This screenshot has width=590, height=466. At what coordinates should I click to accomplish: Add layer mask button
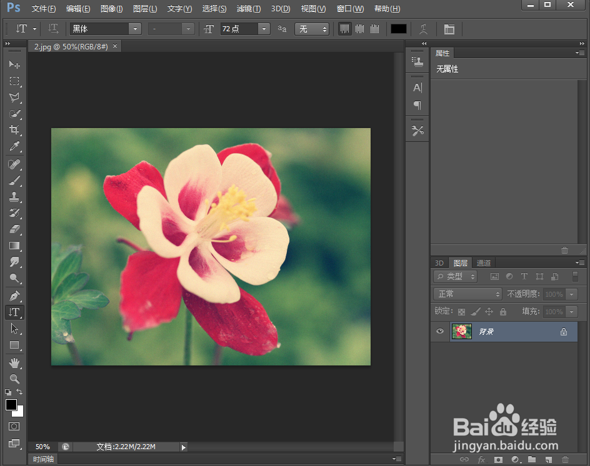498,459
